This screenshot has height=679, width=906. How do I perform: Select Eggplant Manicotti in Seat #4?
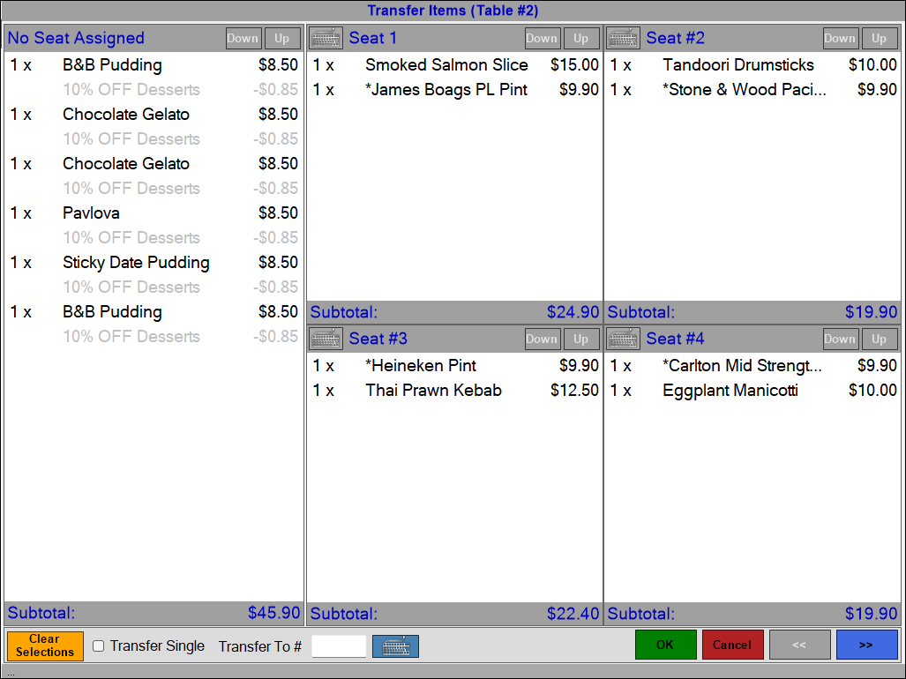coord(753,391)
